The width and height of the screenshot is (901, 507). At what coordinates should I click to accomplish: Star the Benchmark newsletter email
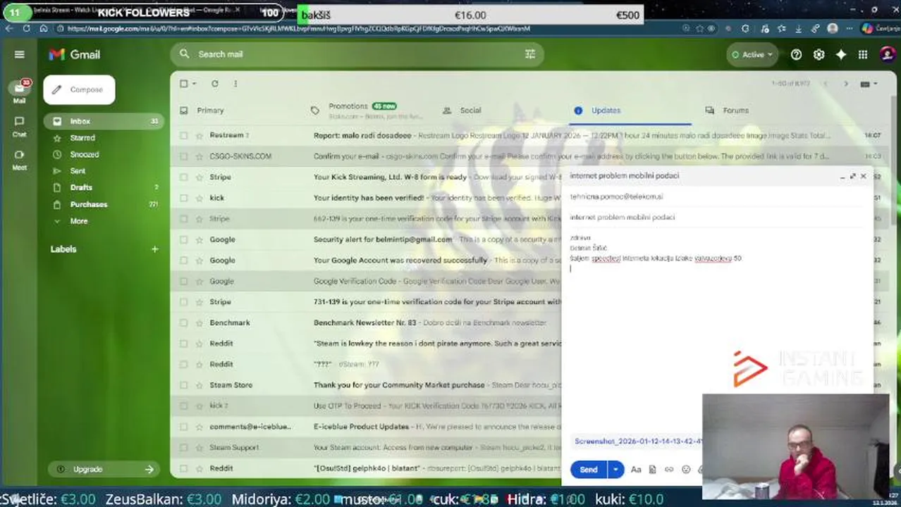199,323
